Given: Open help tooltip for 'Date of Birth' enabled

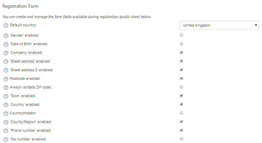Looking at the screenshot, I should point(6,44).
